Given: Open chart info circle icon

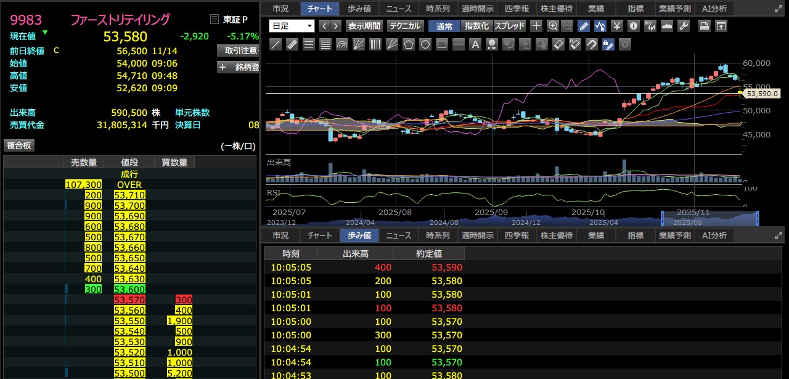Looking at the screenshot, I should [634, 26].
